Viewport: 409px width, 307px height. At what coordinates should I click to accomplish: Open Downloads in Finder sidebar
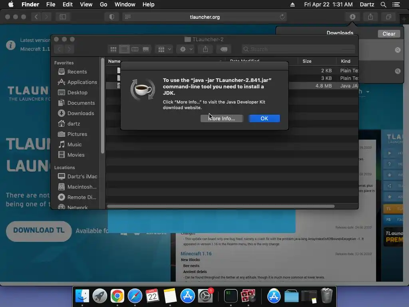point(75,113)
